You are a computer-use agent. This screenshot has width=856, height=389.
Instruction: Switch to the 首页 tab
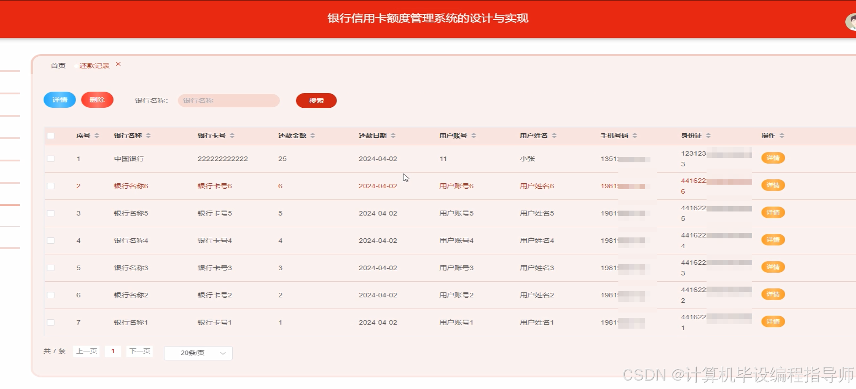click(58, 66)
